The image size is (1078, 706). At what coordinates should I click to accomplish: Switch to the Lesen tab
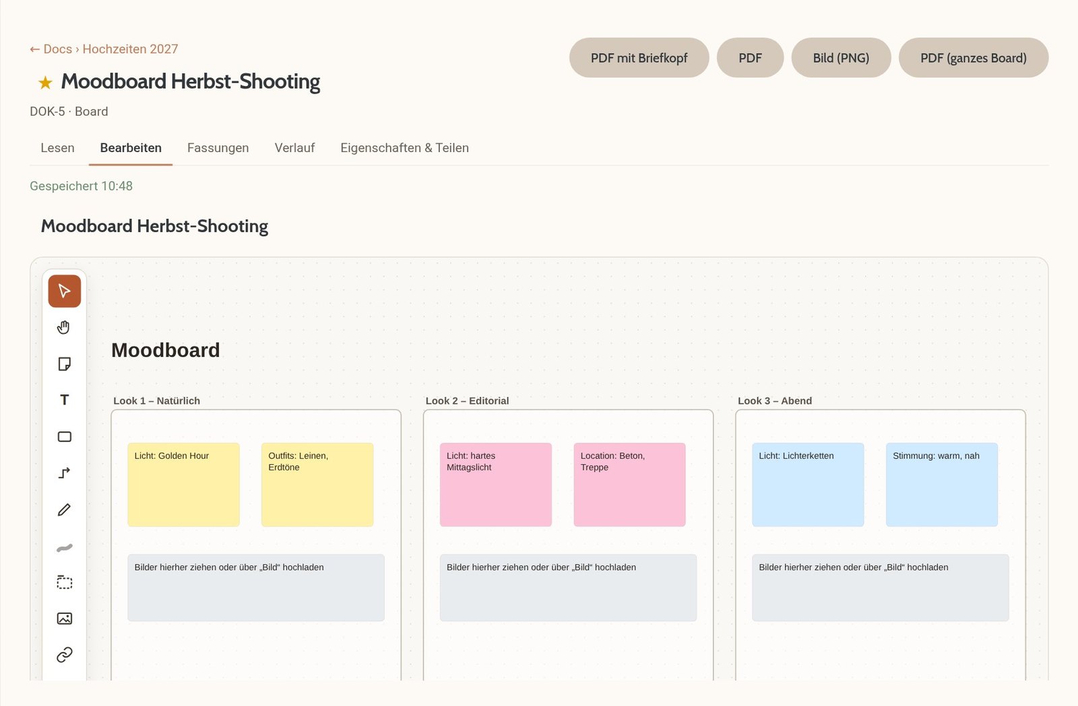tap(57, 148)
